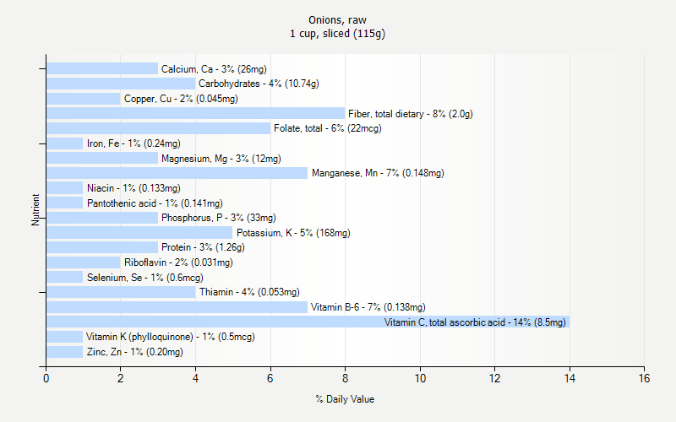Select the Fiber, total dietary 8% bar

click(196, 113)
